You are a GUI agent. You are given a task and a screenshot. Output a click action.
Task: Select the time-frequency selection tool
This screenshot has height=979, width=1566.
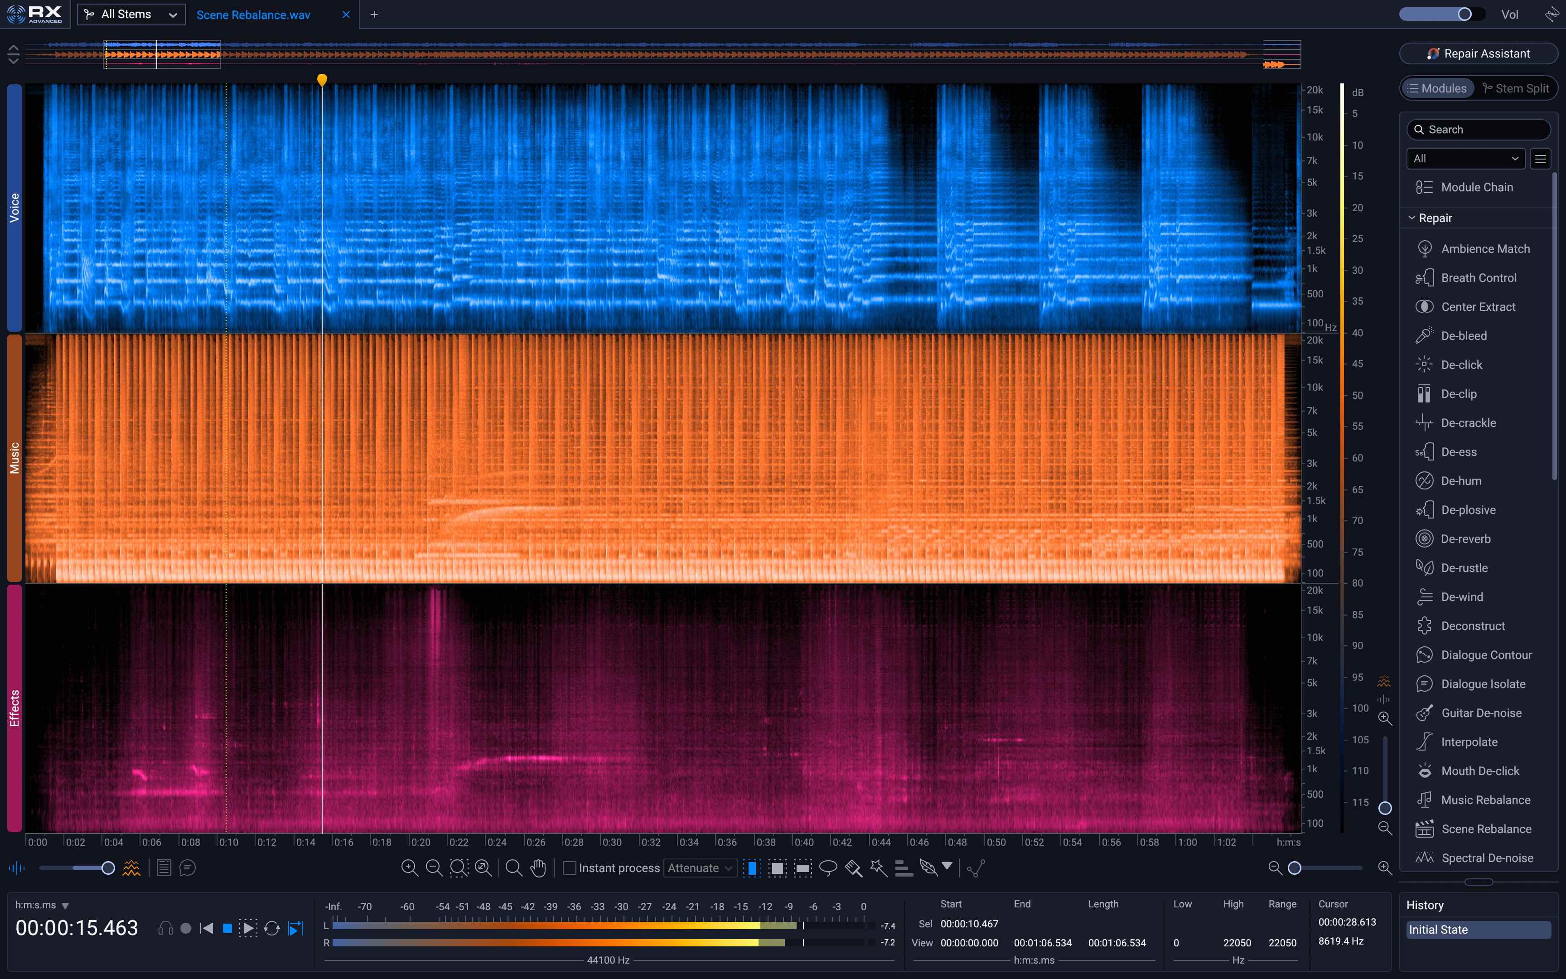click(777, 868)
